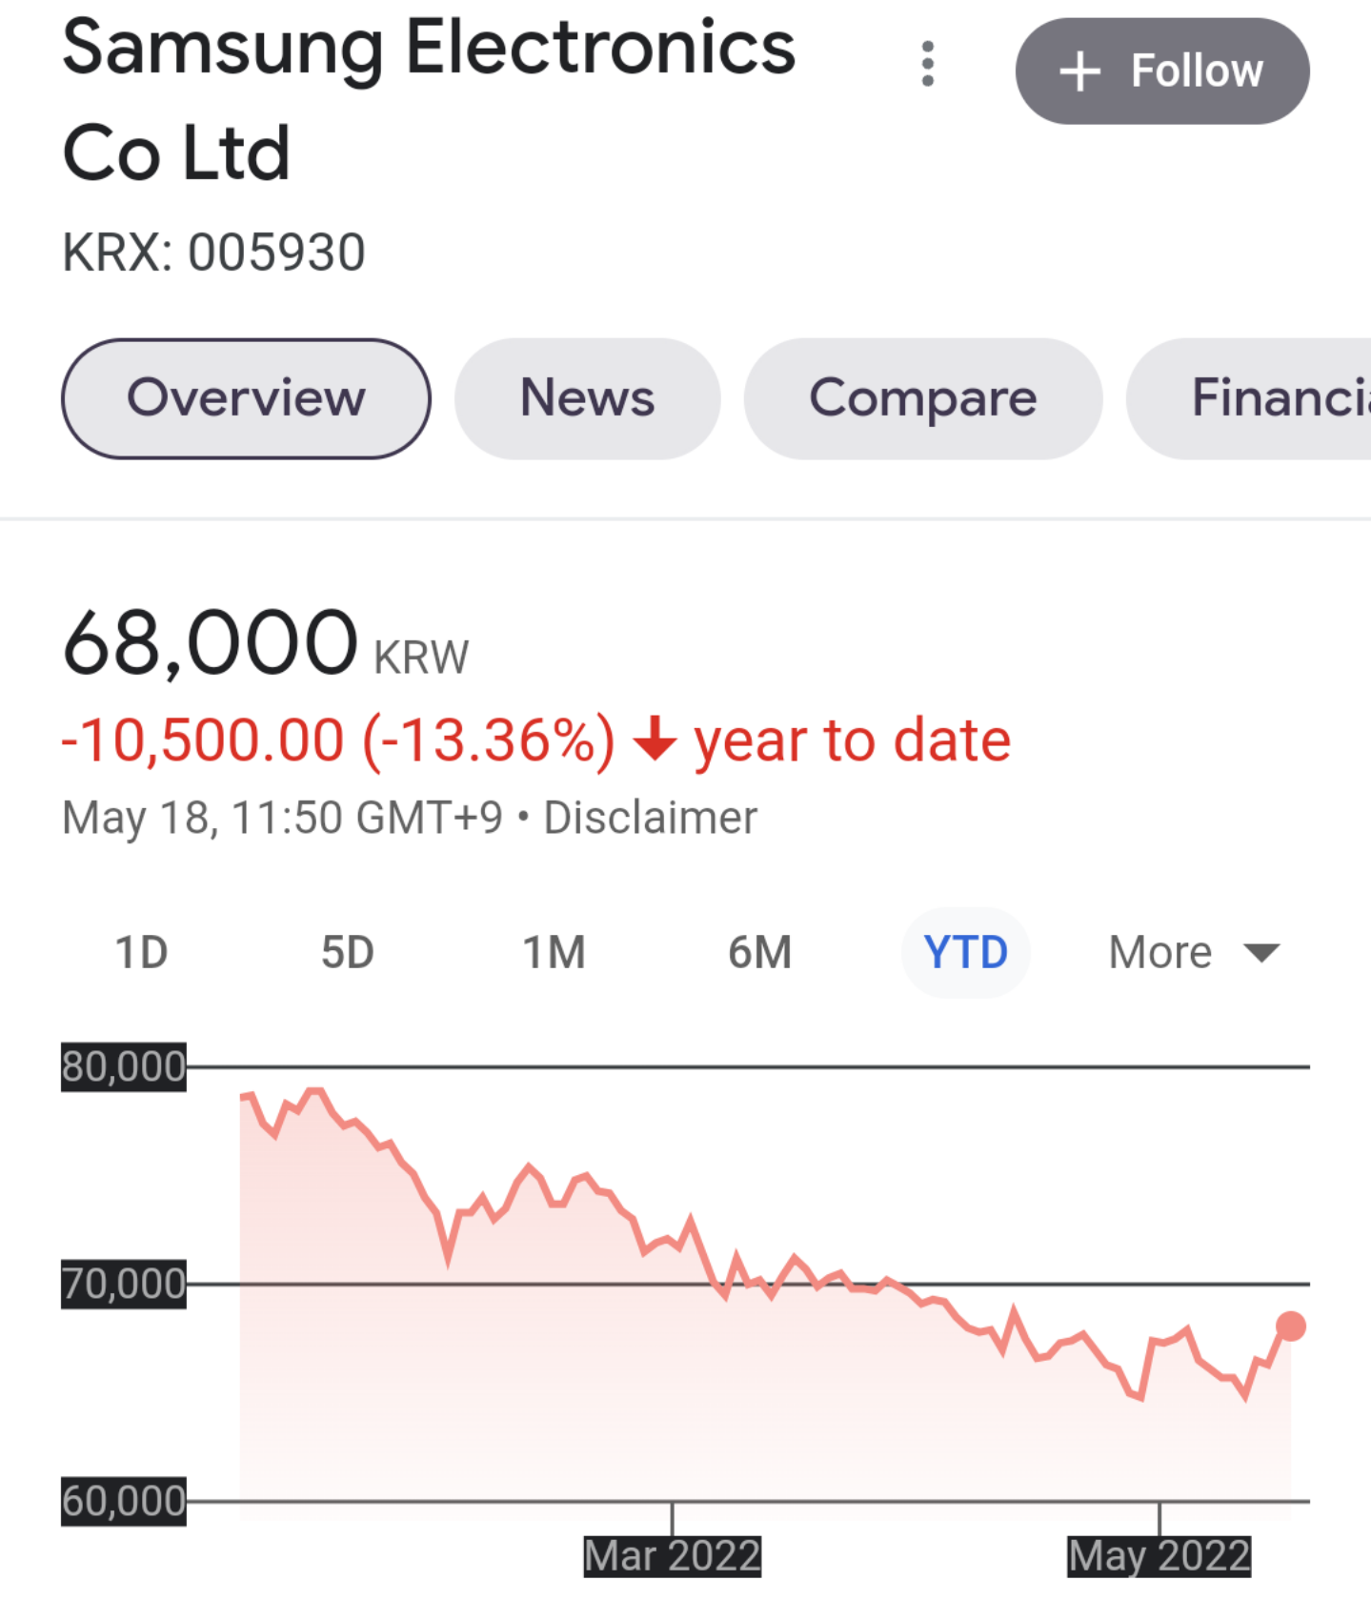Switch chart to 1M range
1371x1621 pixels.
[x=554, y=952]
